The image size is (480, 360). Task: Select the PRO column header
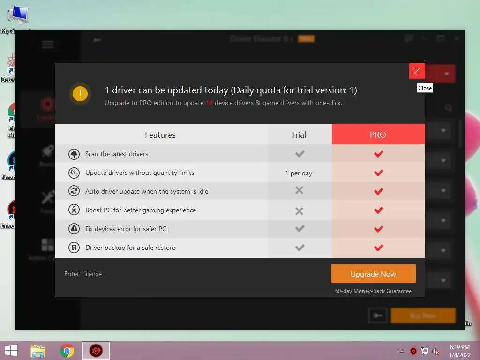click(x=378, y=134)
